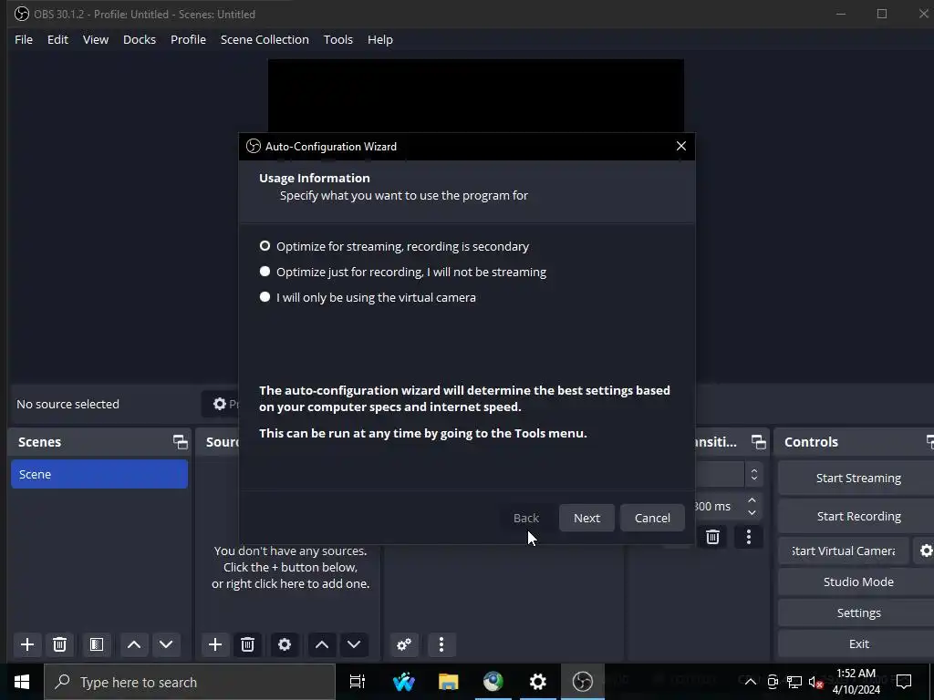Viewport: 934px width, 700px height.
Task: Select virtual camera only option
Action: click(x=368, y=298)
